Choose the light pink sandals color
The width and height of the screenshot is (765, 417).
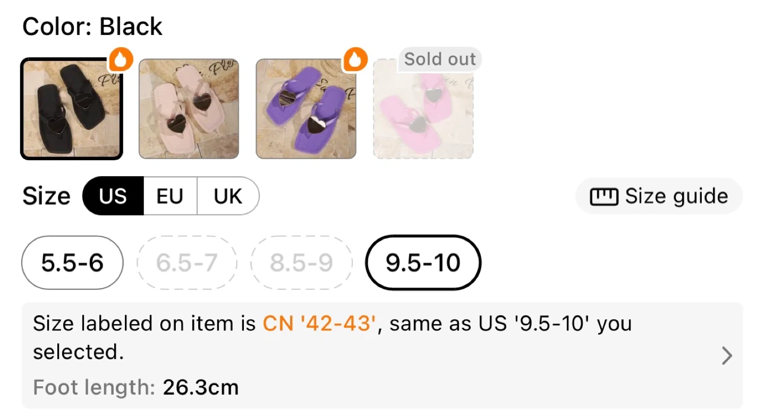[x=189, y=109]
